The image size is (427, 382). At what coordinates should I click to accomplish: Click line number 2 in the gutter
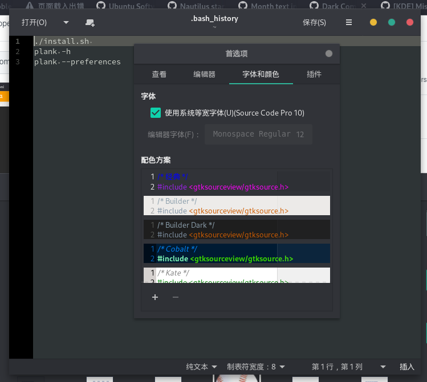pyautogui.click(x=18, y=52)
